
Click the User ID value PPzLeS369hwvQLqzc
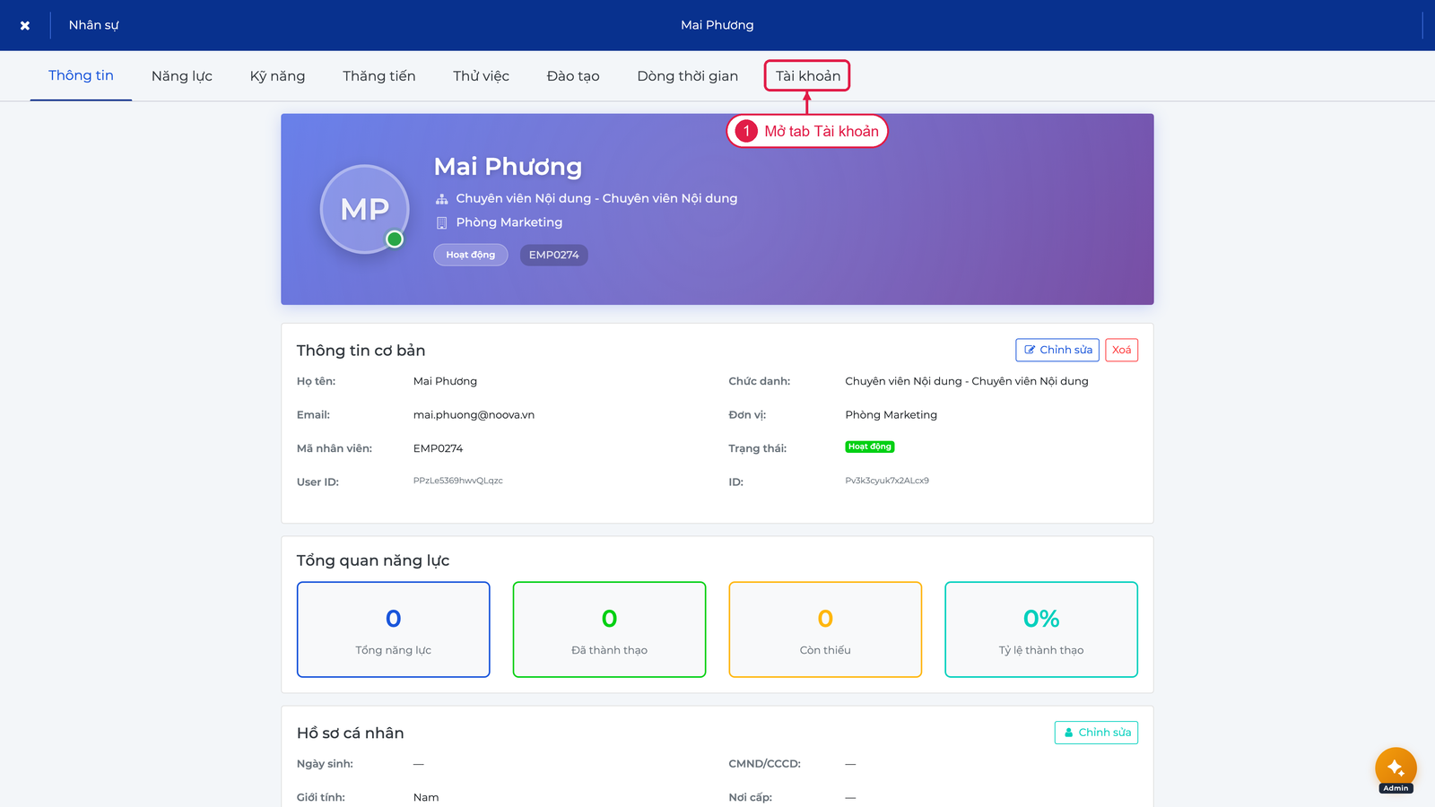(458, 481)
